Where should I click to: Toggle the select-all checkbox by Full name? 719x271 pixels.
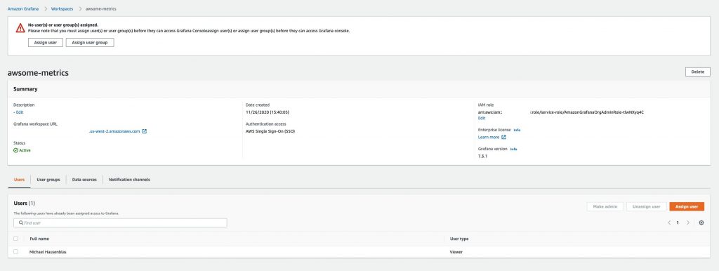tap(15, 239)
